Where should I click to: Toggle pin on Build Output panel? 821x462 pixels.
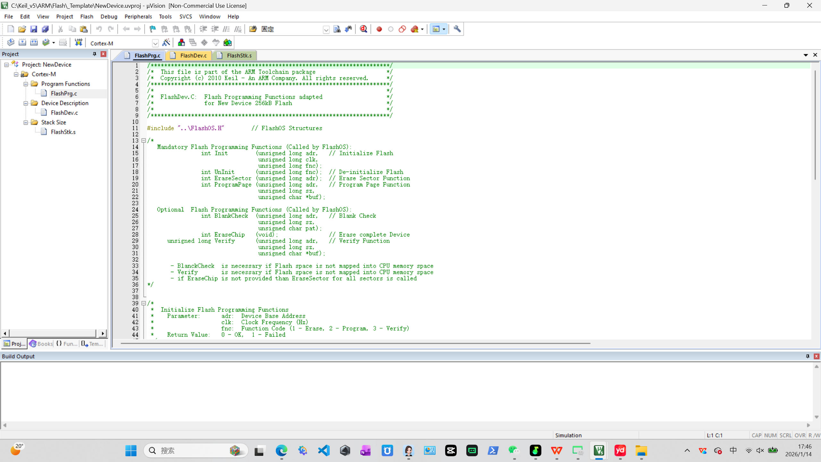click(x=808, y=356)
